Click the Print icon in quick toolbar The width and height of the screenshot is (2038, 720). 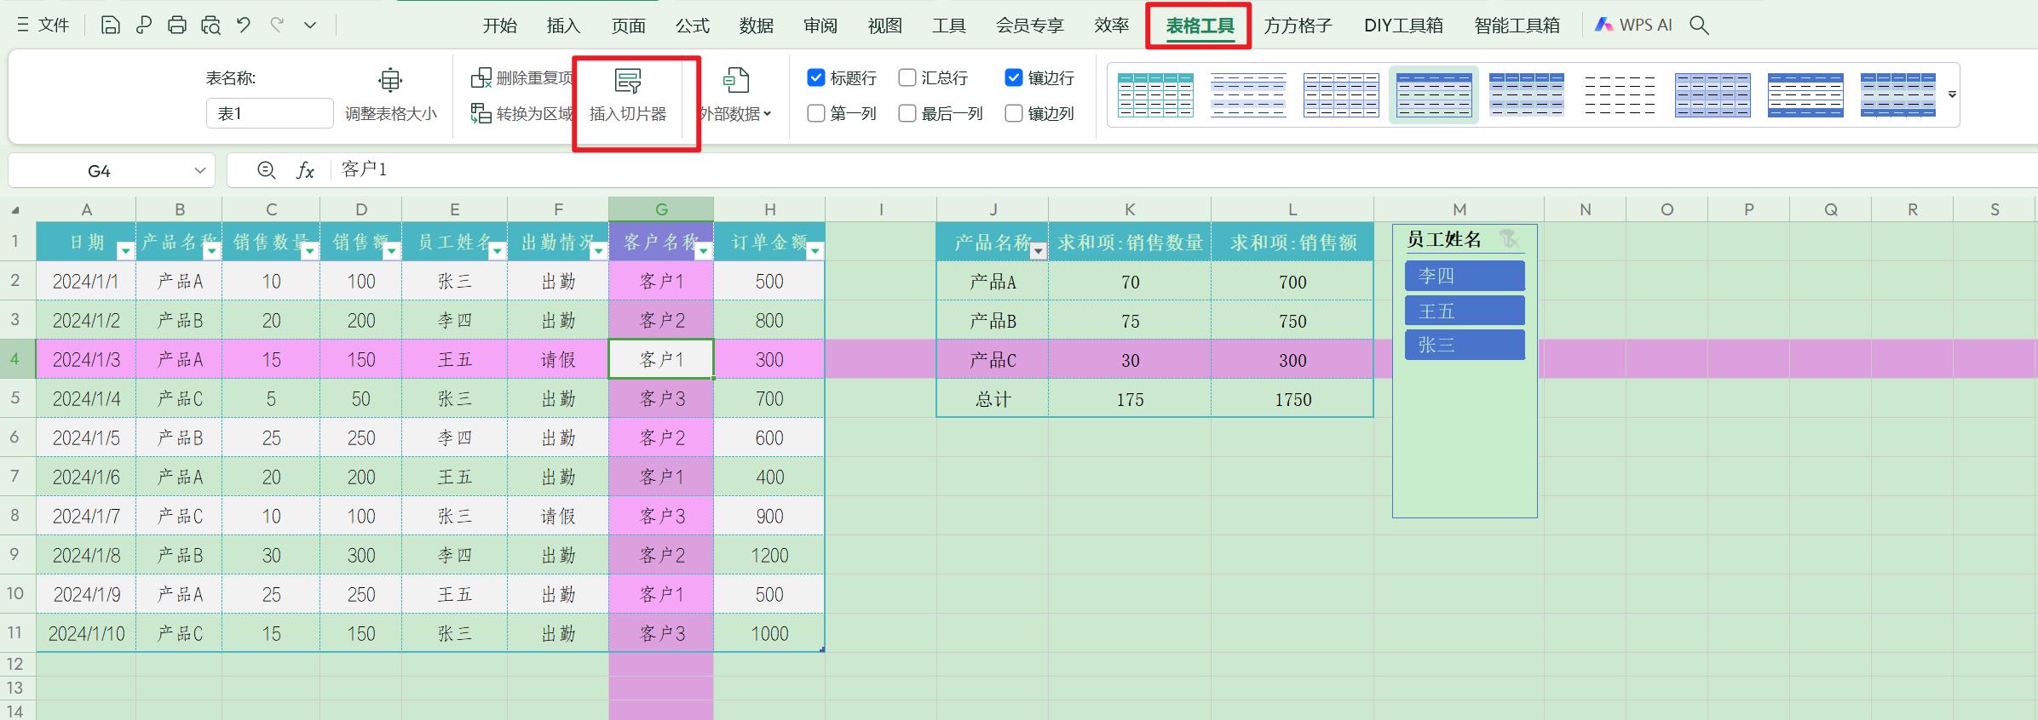176,26
